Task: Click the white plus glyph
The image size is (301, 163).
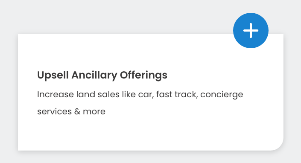Action: pos(251,30)
